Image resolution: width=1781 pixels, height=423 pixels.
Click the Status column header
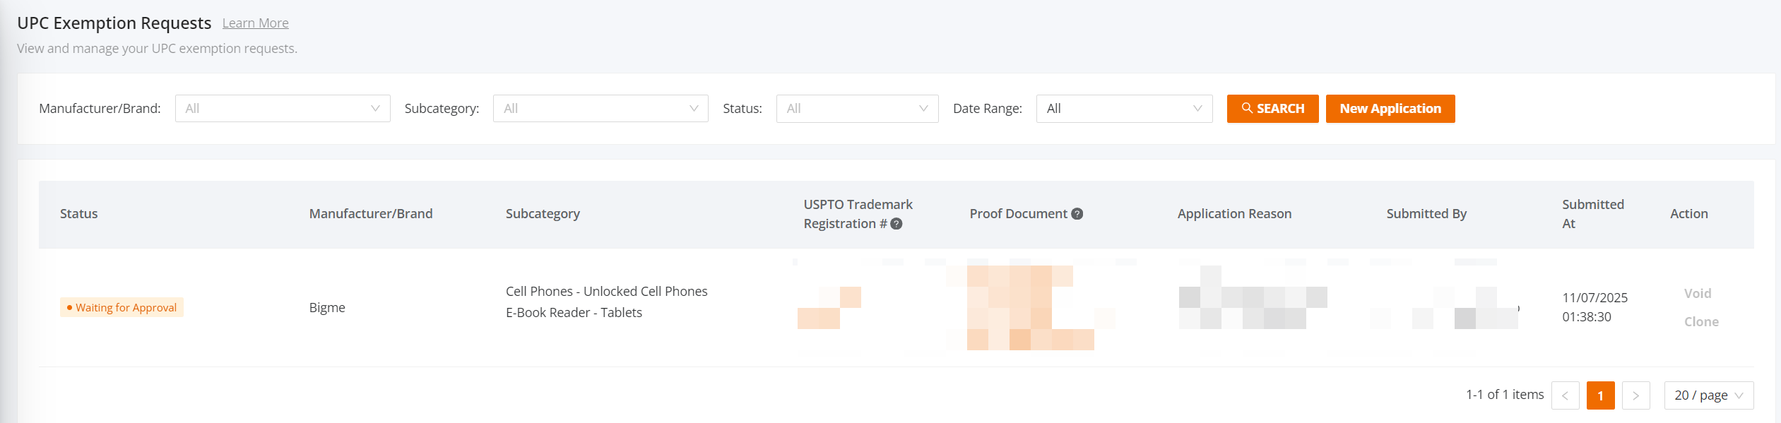pyautogui.click(x=78, y=214)
